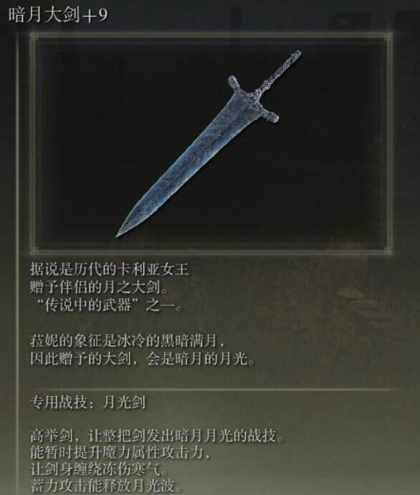This screenshot has width=420, height=495.
Task: Click the line 高举剑，让整把剑发出暗月月光的战技
Action: [157, 436]
